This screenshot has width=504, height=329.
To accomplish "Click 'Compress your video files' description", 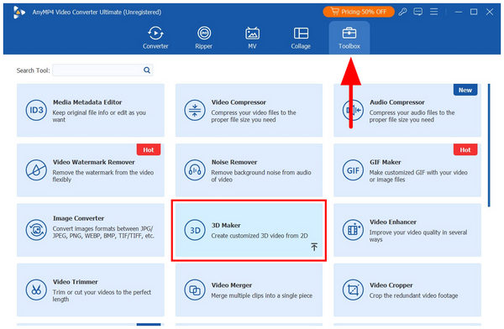I will click(x=254, y=116).
